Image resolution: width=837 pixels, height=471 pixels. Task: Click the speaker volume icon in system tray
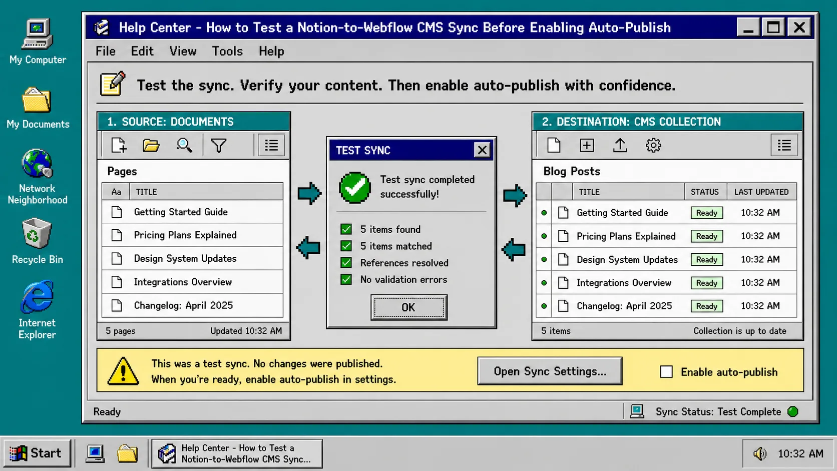[x=760, y=453]
